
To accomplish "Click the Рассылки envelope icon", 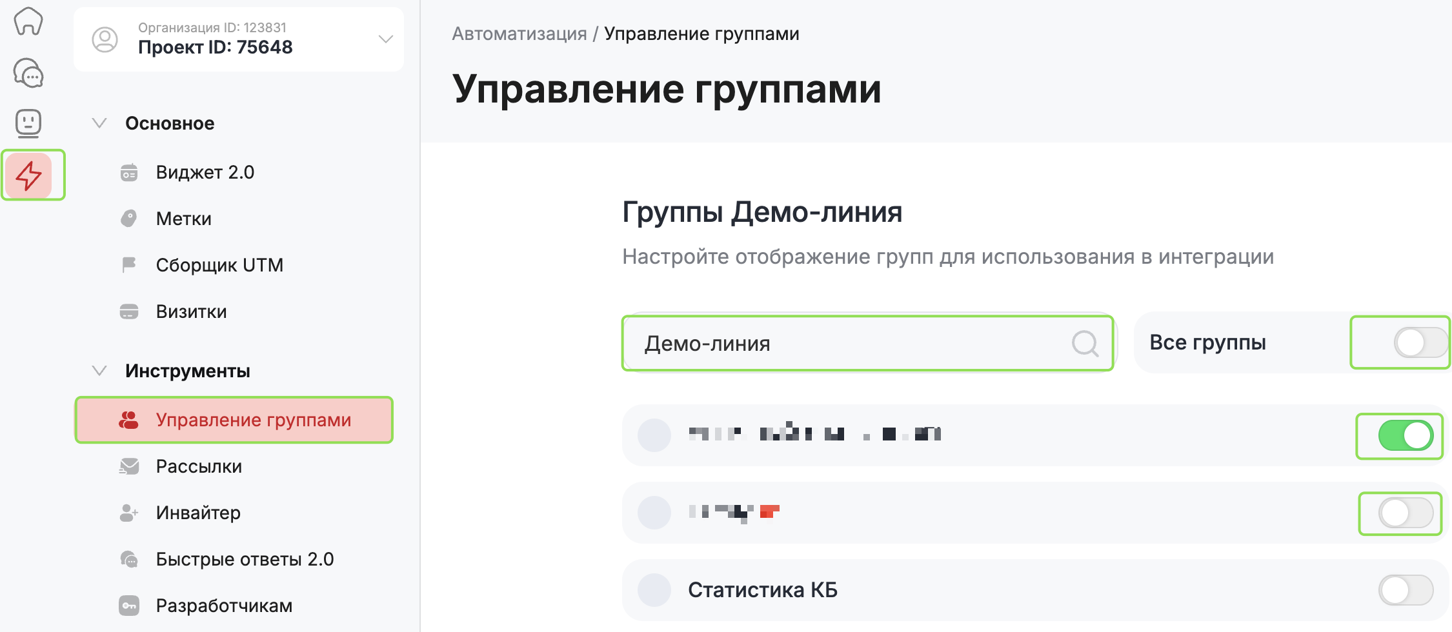I will tap(129, 466).
